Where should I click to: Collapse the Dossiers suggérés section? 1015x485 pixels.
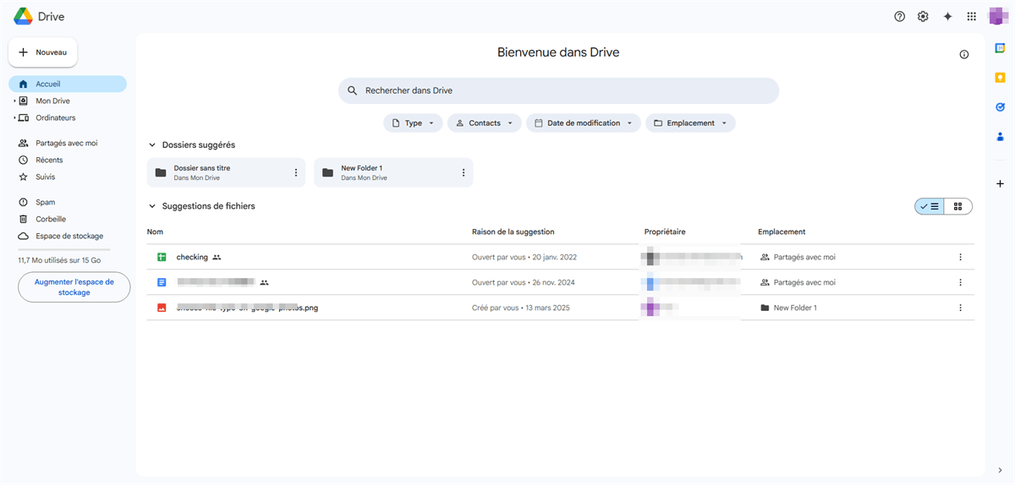click(152, 145)
